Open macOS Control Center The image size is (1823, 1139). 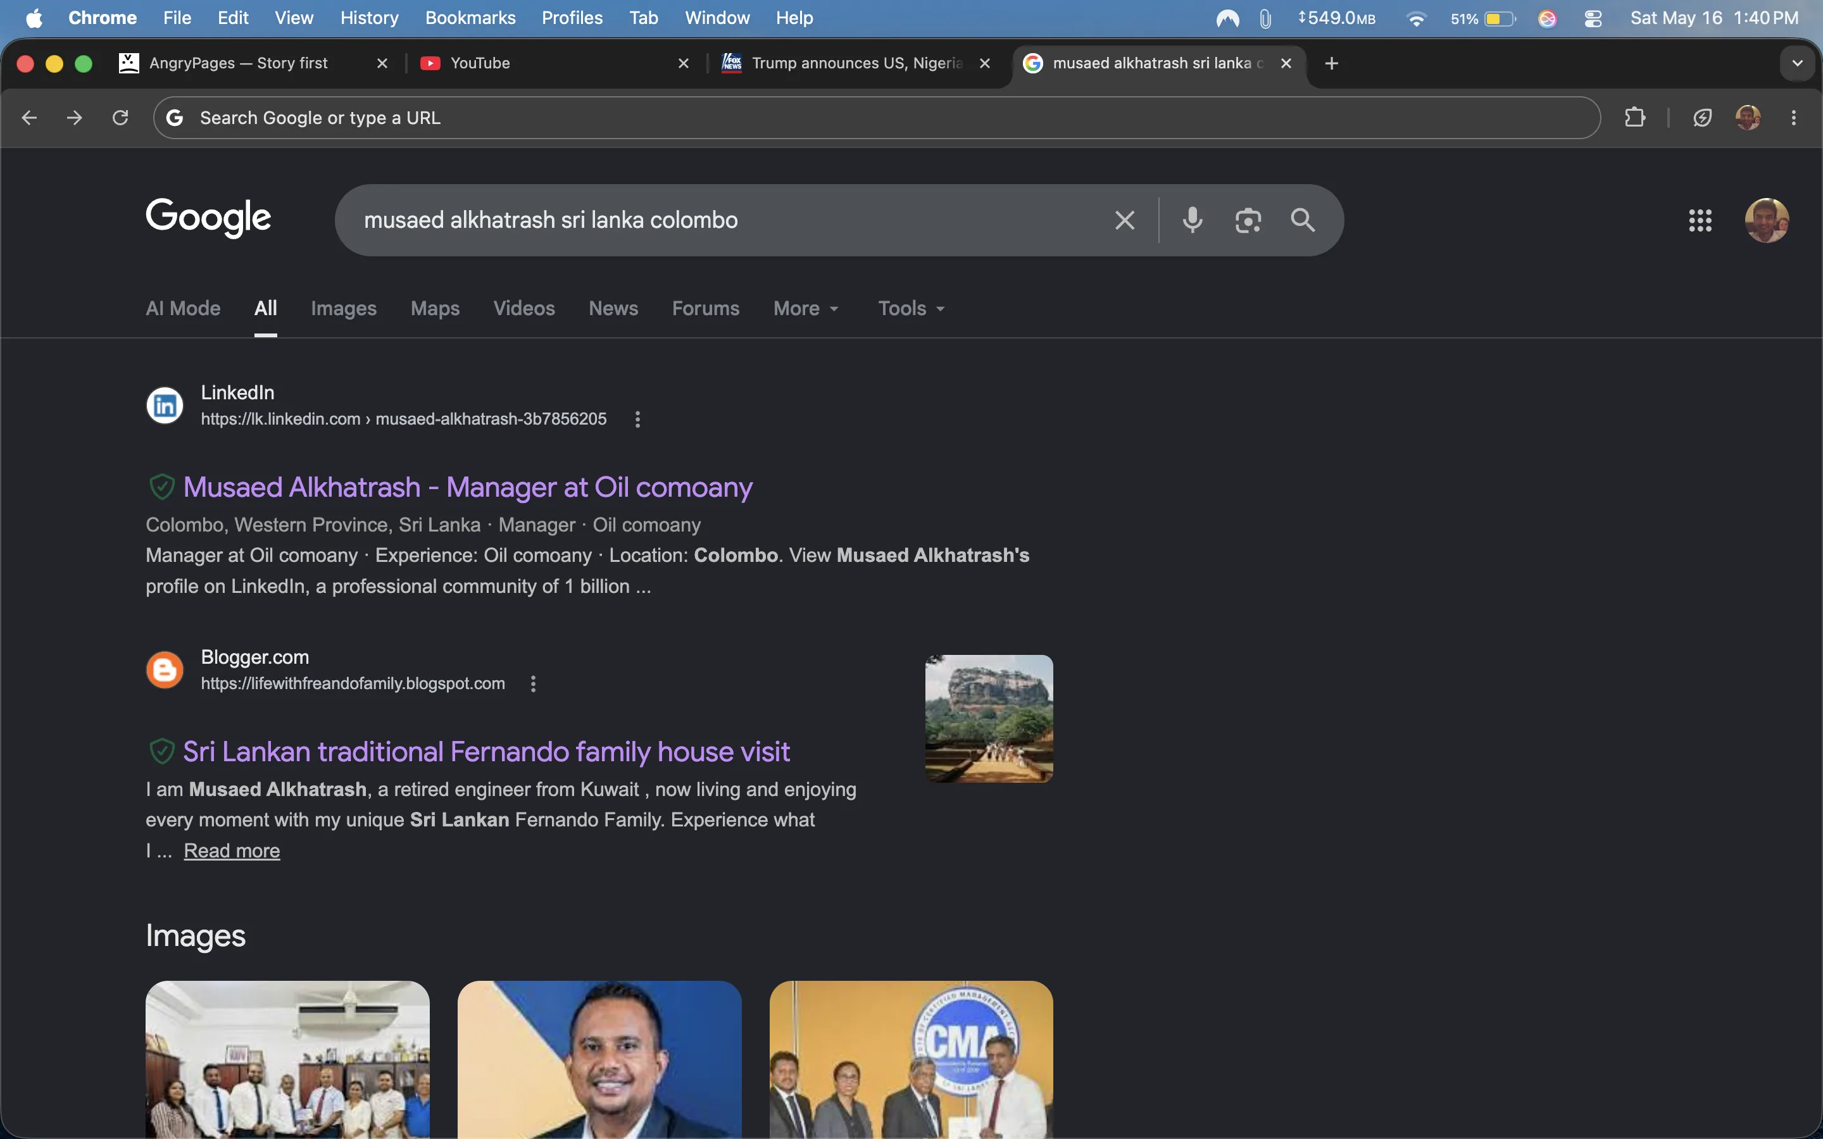point(1593,18)
